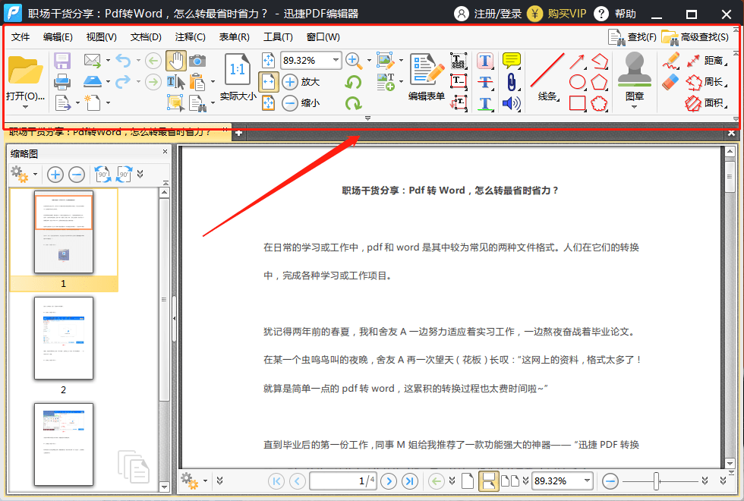Open the 文档(D) menu
Viewport: 744px width, 501px height.
[x=146, y=37]
